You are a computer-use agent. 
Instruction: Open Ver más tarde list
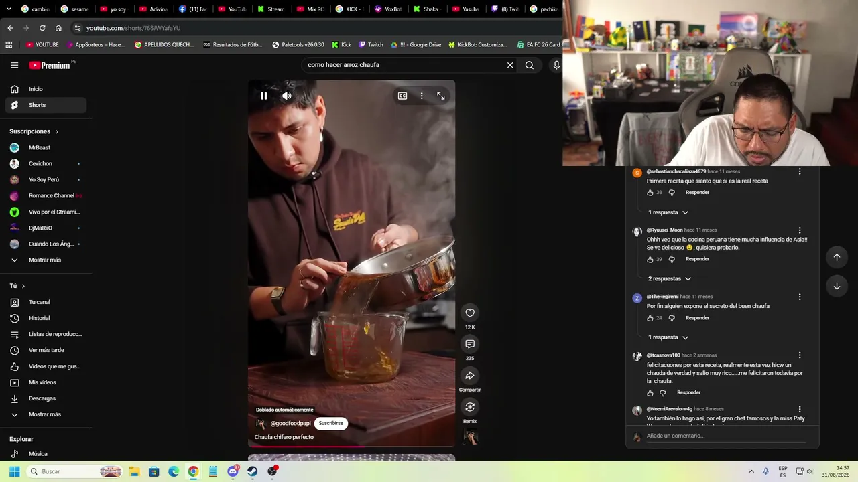(46, 350)
